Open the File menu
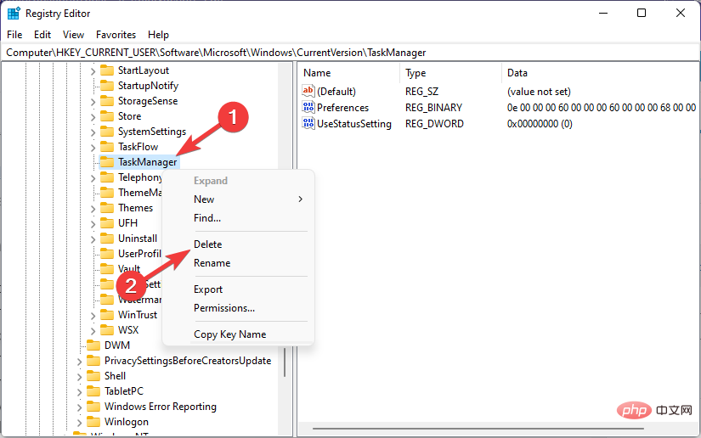This screenshot has height=438, width=701. (14, 35)
